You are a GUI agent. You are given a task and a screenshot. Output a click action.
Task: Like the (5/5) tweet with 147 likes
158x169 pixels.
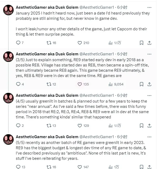click(x=80, y=167)
